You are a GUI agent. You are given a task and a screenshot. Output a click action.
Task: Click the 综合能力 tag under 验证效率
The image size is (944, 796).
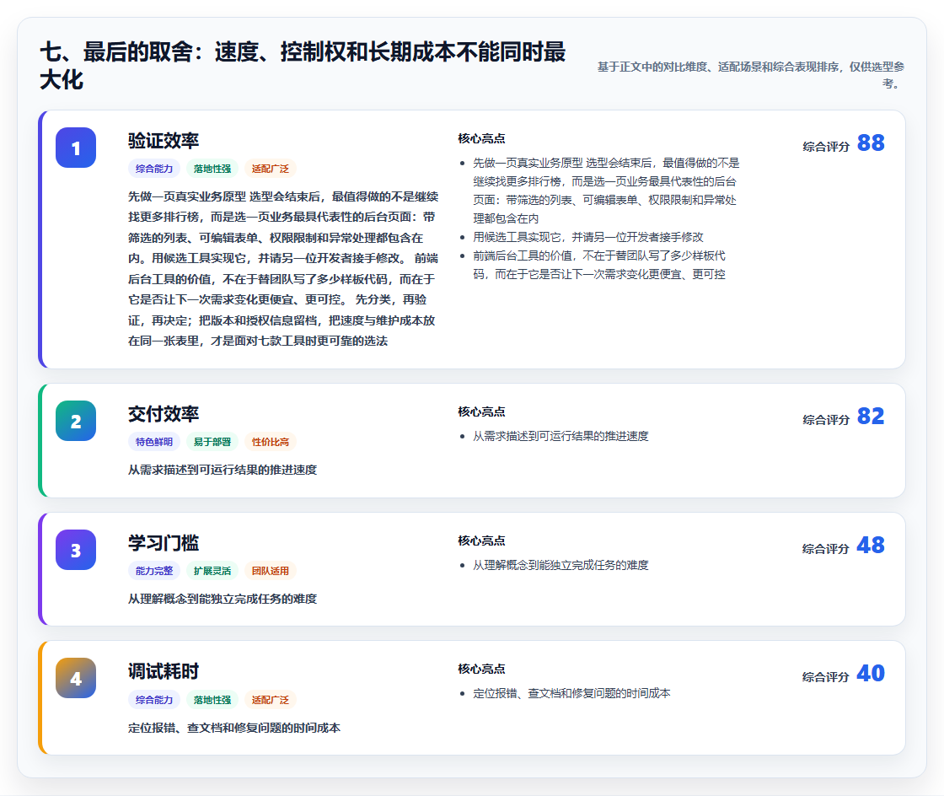(x=154, y=169)
